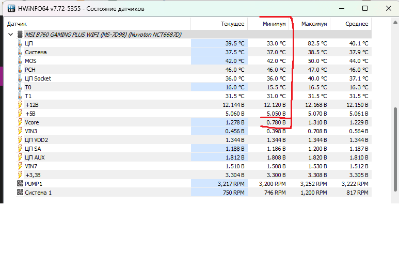Click the HWiNFO64 app icon in title bar

[x=11, y=8]
